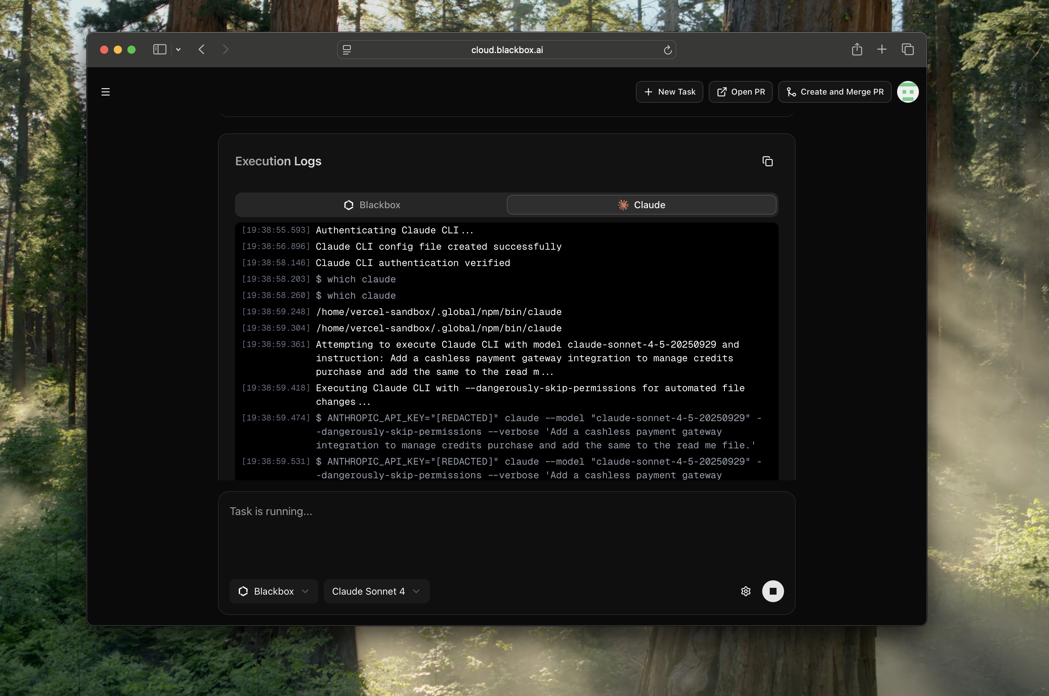Click the Open PR button
Screen dimensions: 1049x696
click(740, 92)
